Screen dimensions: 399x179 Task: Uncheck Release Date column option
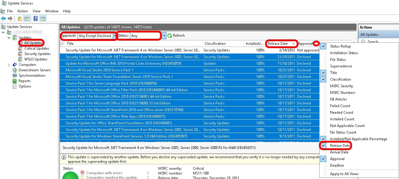point(340,146)
